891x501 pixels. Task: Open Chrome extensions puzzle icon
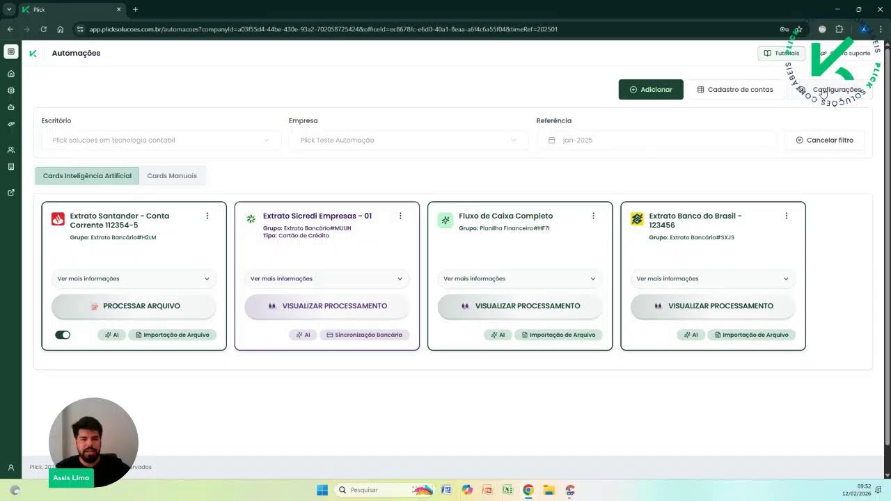click(839, 29)
